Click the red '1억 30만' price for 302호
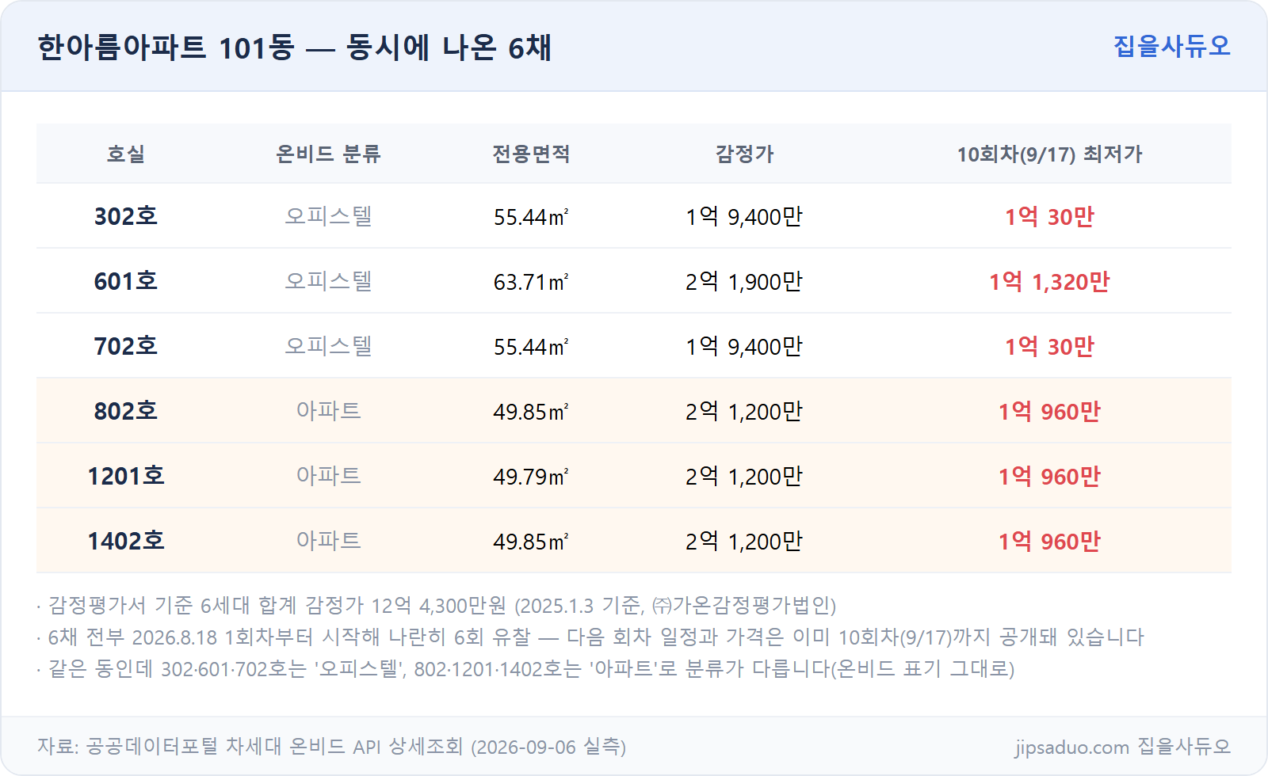The width and height of the screenshot is (1268, 776). 1049,216
